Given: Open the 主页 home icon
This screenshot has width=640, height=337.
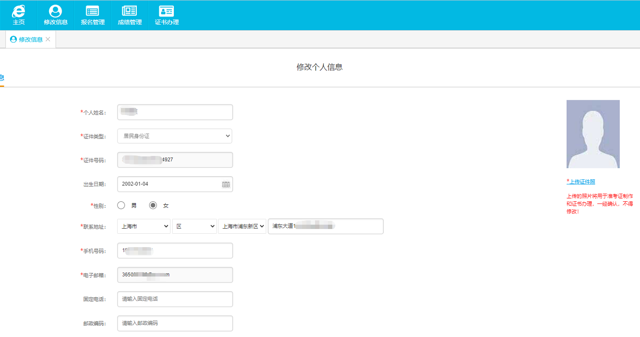Looking at the screenshot, I should click(18, 15).
